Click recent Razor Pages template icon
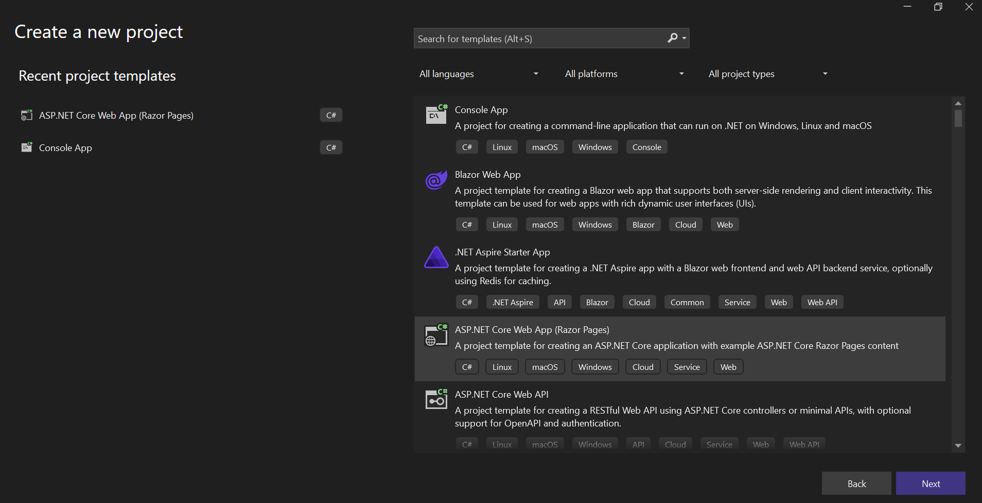 (26, 115)
